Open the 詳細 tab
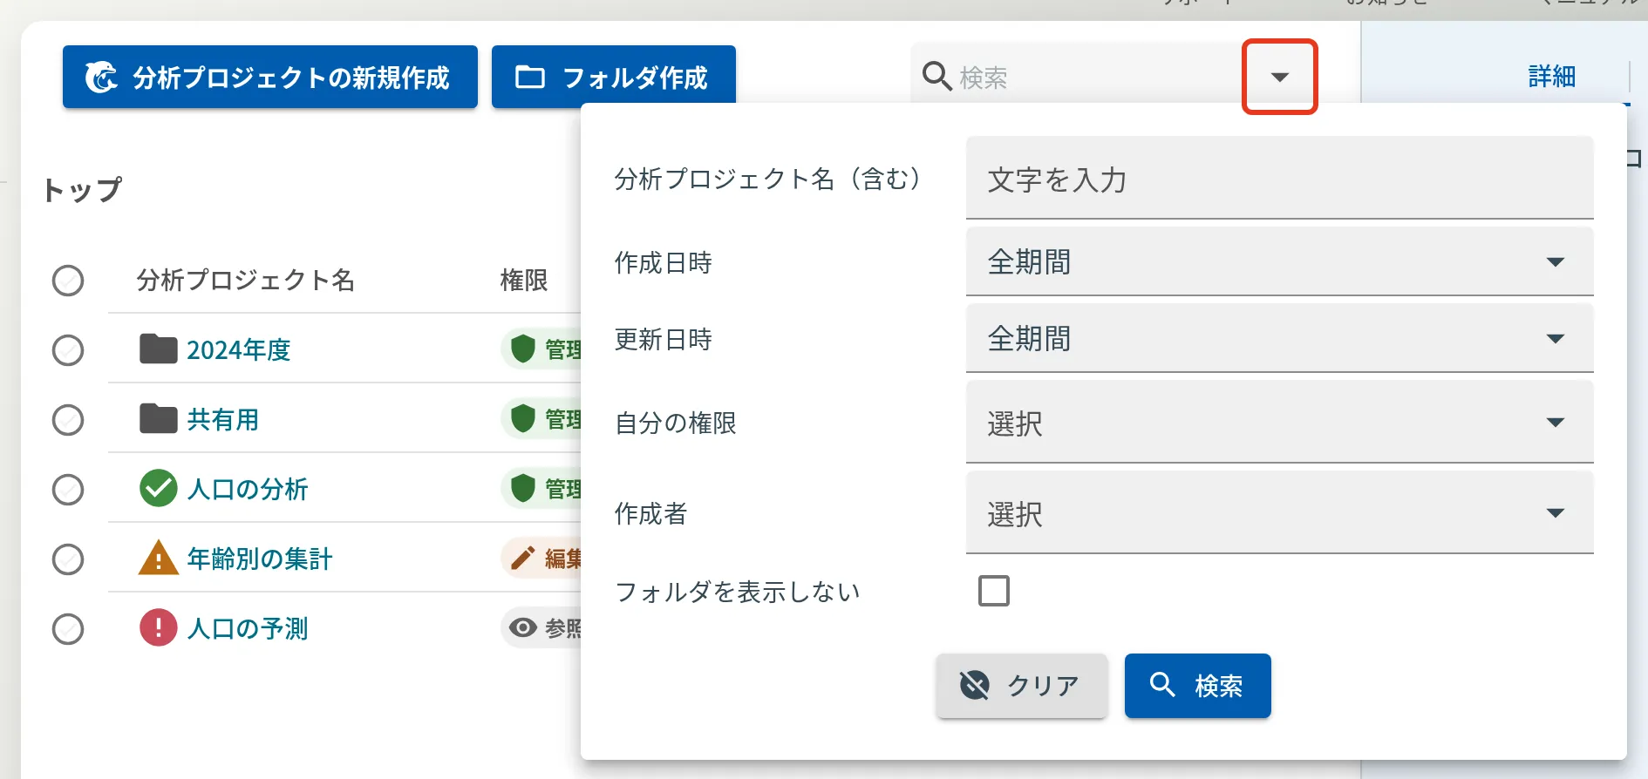This screenshot has width=1648, height=779. (x=1551, y=77)
